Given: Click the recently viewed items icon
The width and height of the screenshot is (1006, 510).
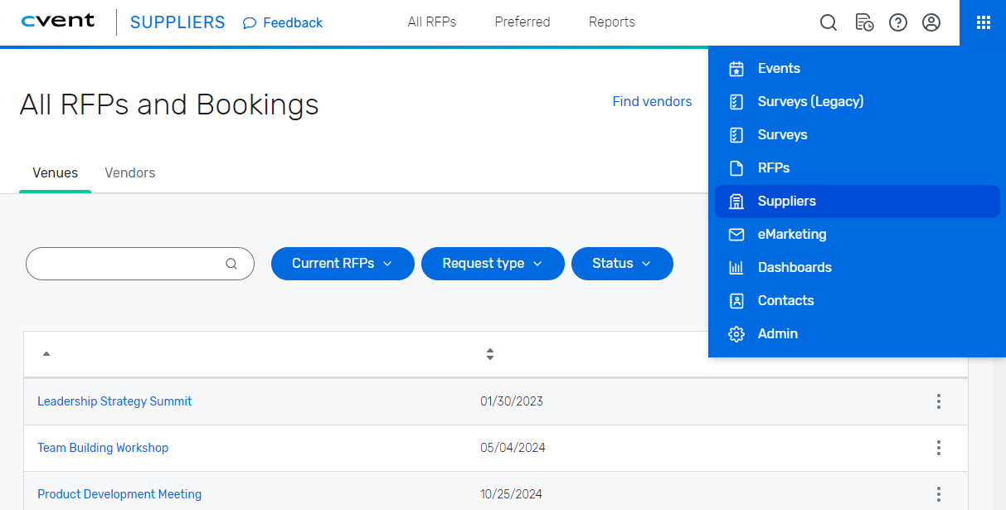Looking at the screenshot, I should pos(864,22).
